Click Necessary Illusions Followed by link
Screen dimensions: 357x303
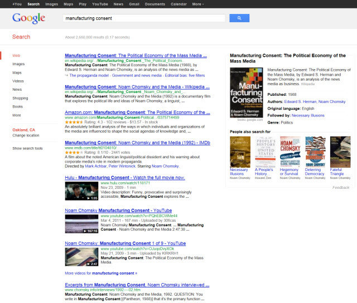[x=308, y=115]
